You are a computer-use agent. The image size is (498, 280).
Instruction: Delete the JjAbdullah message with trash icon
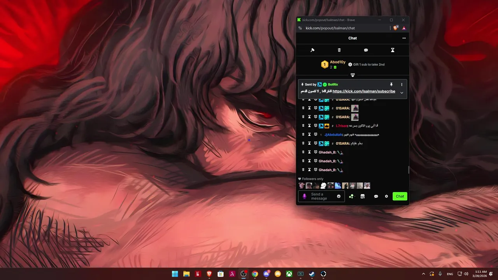click(303, 135)
